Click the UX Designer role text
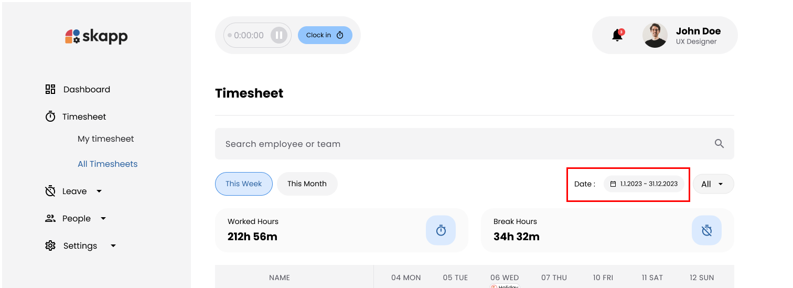This screenshot has width=793, height=288. coord(696,42)
